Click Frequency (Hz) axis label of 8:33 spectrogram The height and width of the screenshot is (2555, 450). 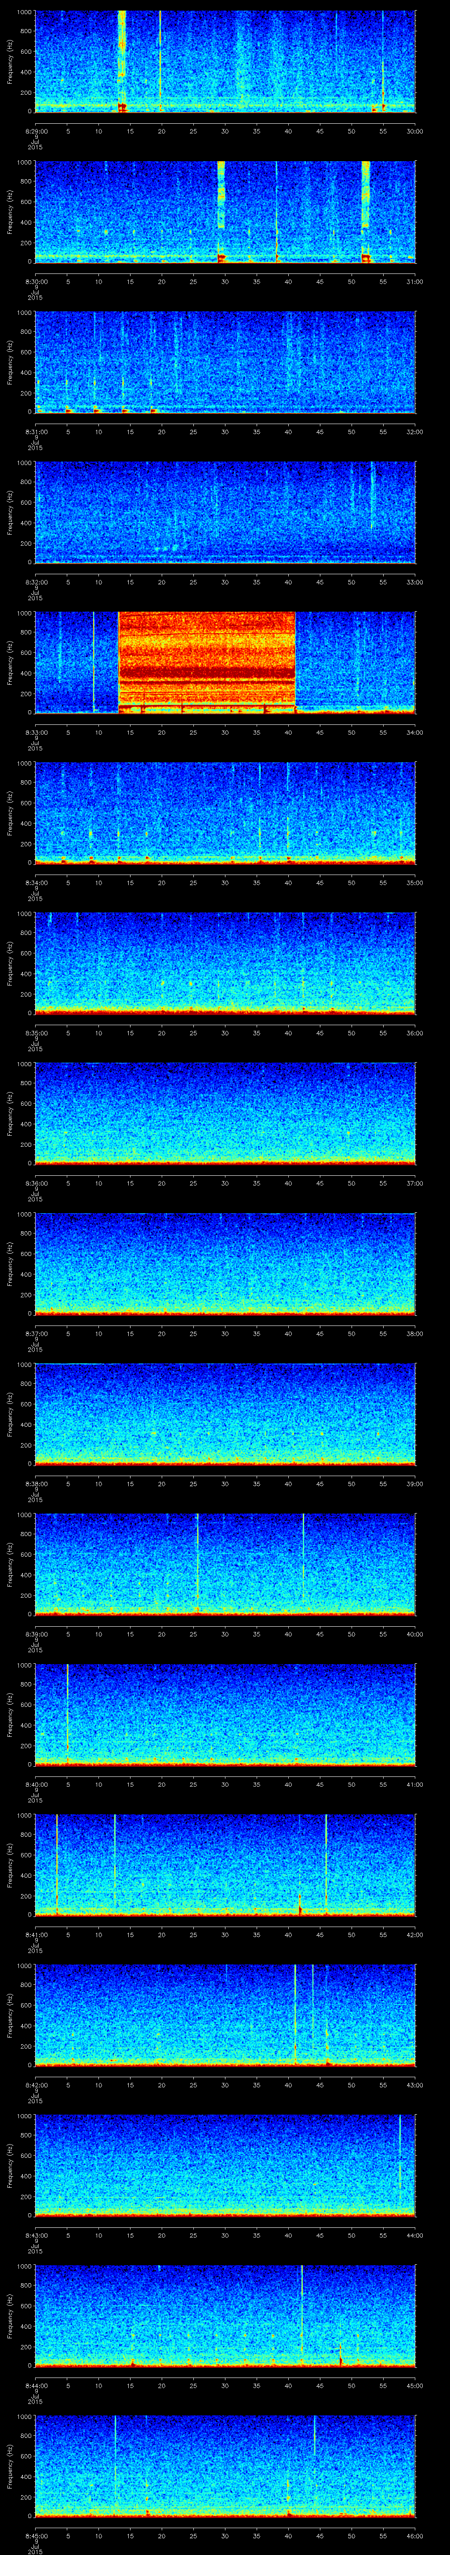coord(10,664)
